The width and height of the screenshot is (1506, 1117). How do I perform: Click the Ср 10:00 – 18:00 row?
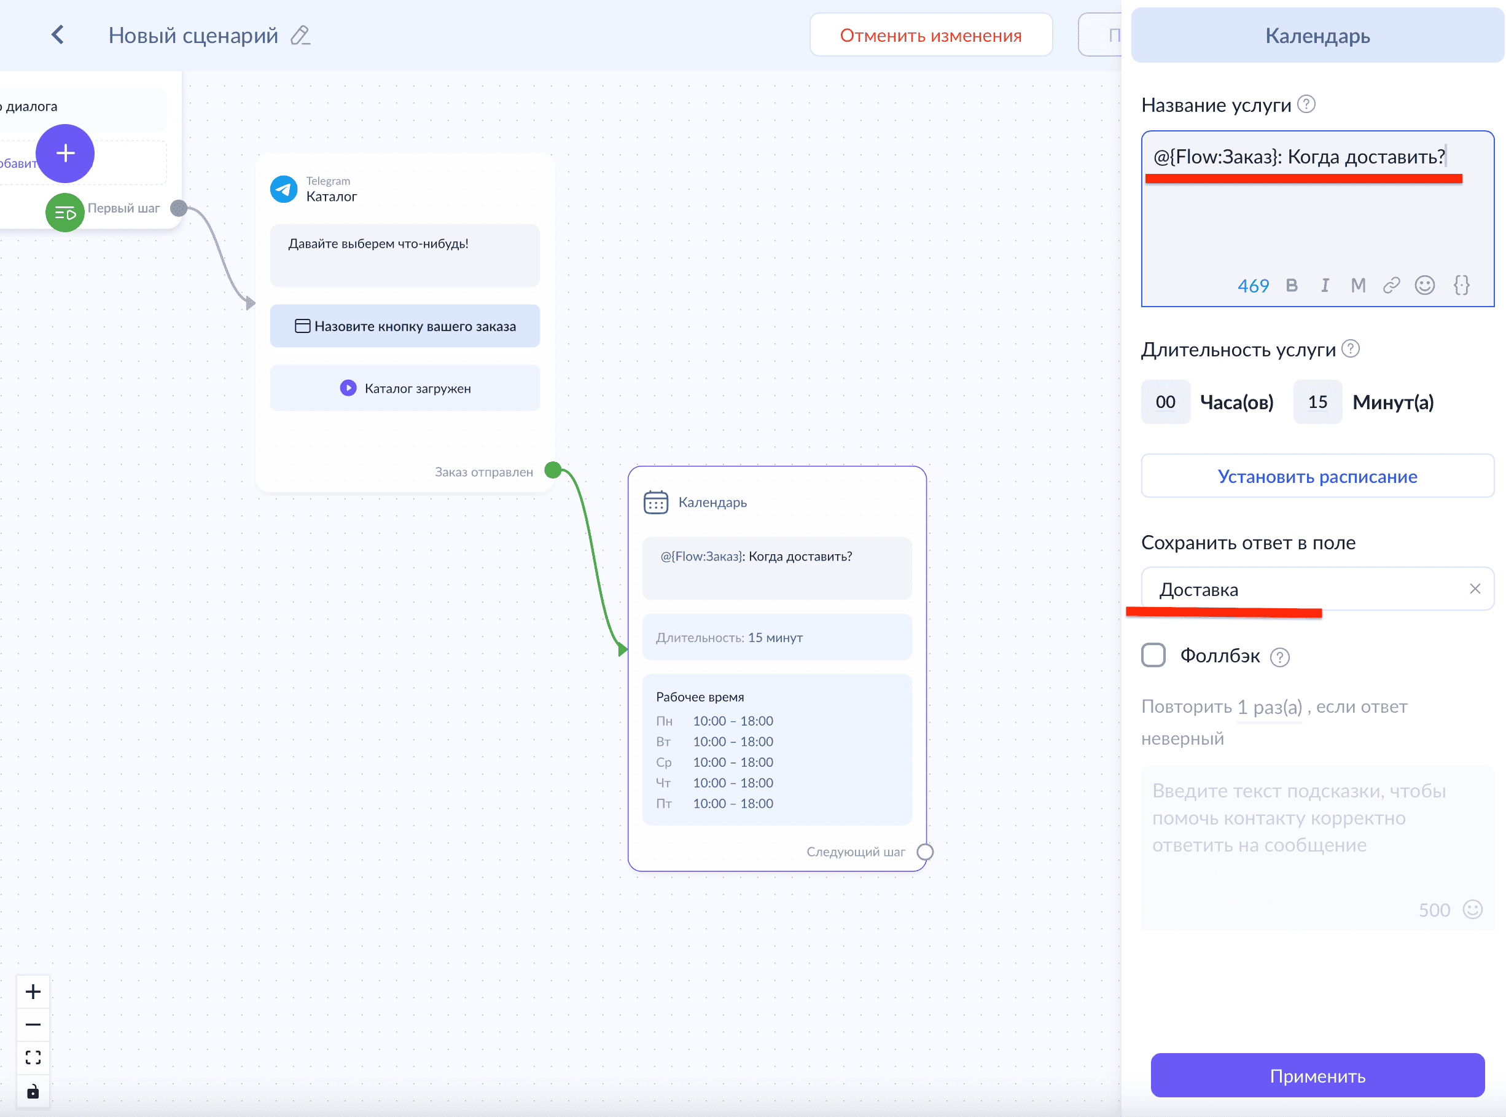714,762
